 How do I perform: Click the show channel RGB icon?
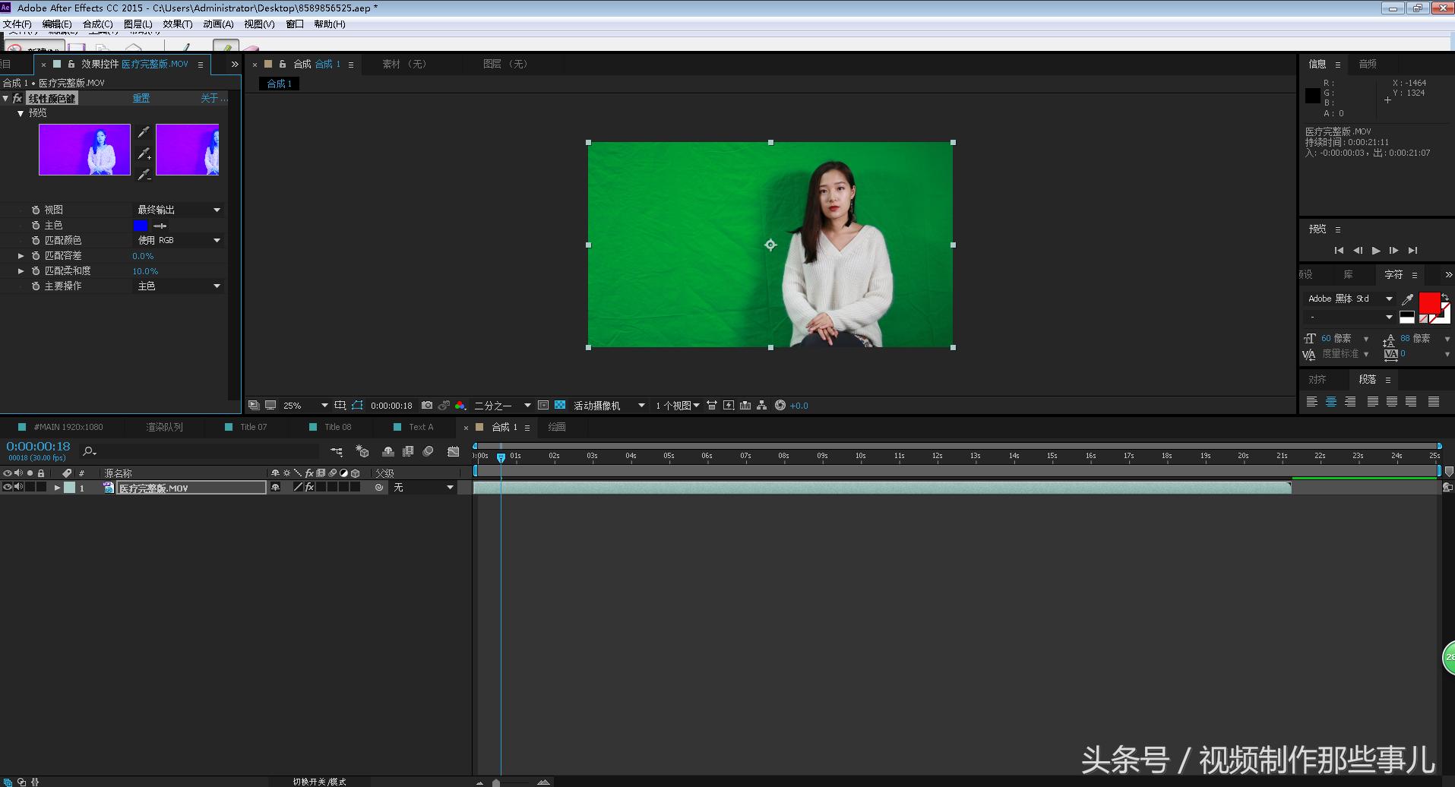(x=460, y=406)
